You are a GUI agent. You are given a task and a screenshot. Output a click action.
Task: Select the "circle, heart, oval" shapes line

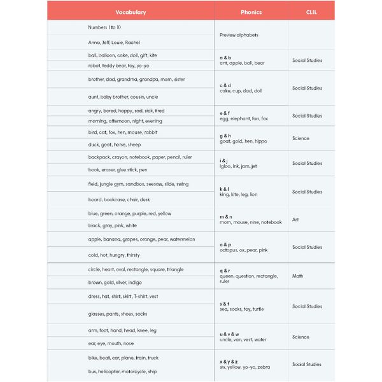coord(136,269)
